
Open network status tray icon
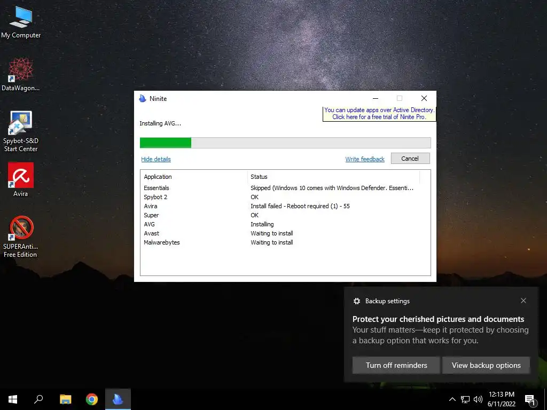pyautogui.click(x=465, y=399)
